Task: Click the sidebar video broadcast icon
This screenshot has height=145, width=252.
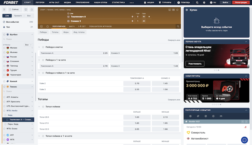Action: (x=26, y=9)
